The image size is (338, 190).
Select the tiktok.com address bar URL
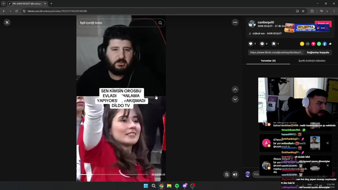pos(57,11)
